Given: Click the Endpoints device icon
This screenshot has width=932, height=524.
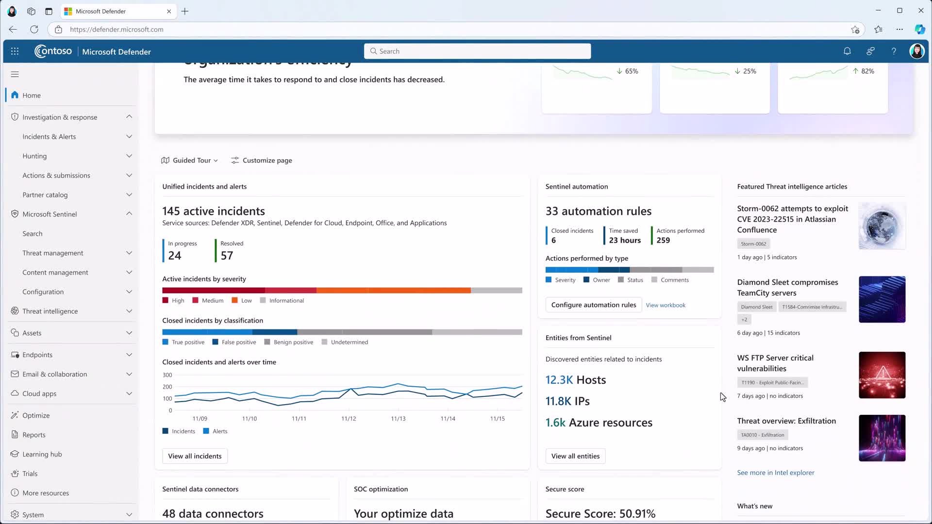Looking at the screenshot, I should (15, 355).
